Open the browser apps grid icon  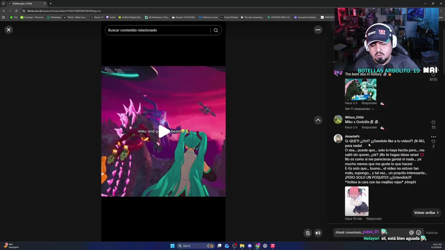click(x=3, y=17)
